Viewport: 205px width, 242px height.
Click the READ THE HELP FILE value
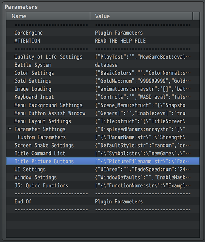click(x=120, y=41)
